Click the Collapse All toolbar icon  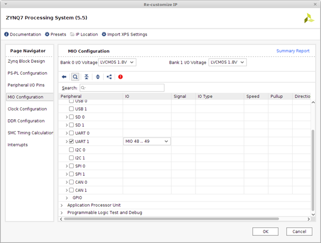tap(86, 77)
